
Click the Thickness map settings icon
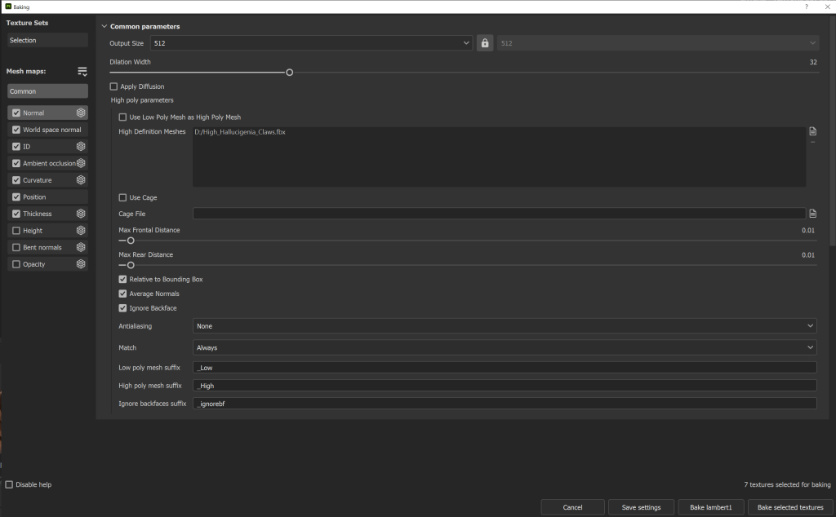tap(81, 214)
